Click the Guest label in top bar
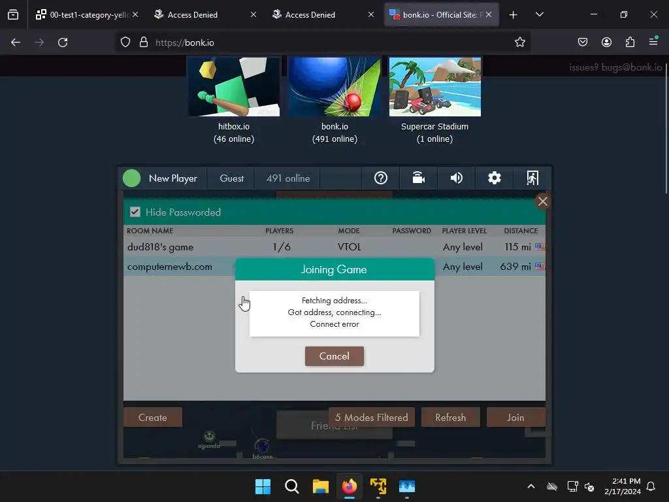 click(x=232, y=178)
